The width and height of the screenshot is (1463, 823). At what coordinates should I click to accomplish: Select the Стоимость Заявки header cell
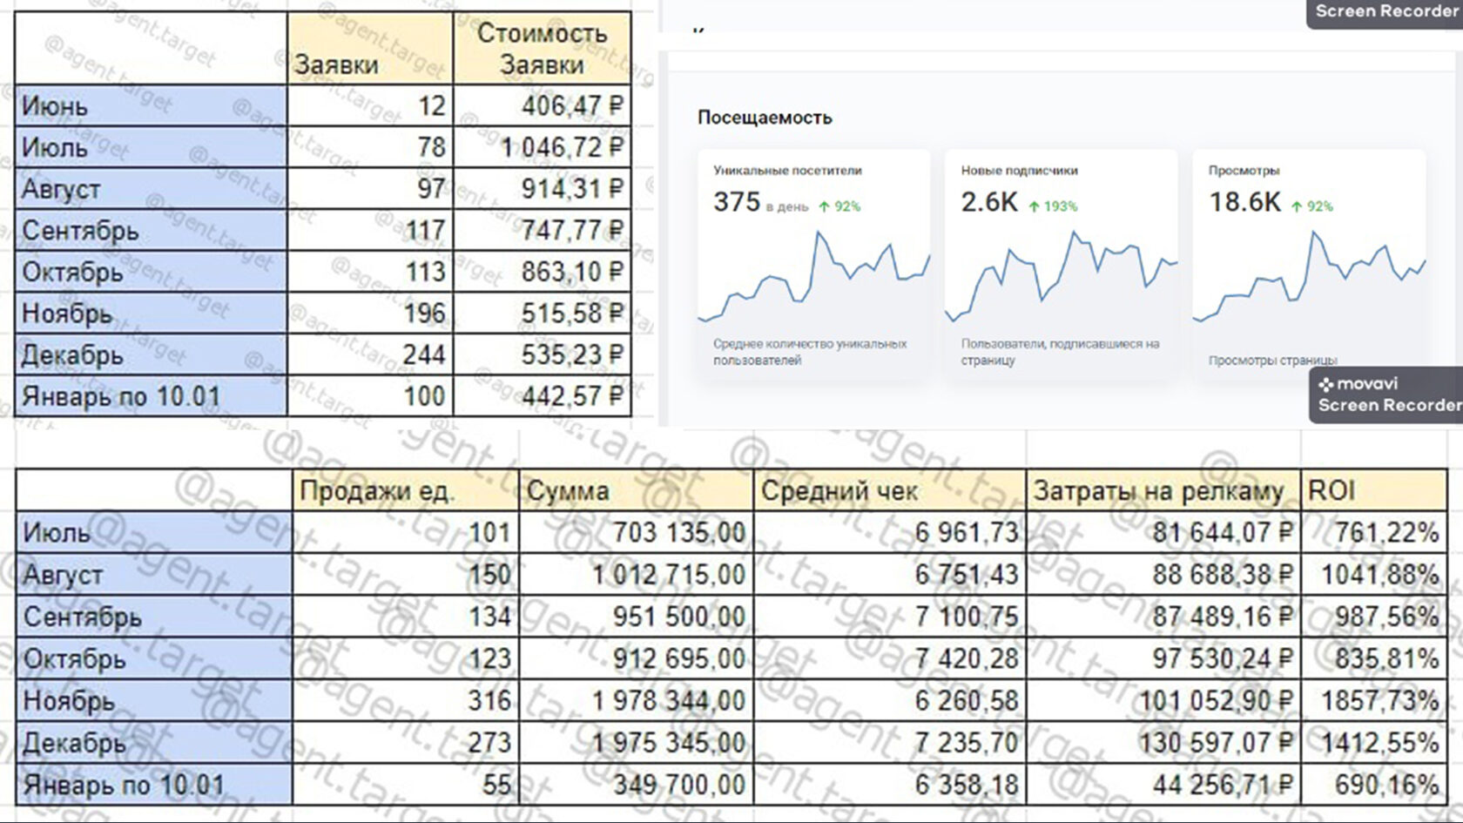click(542, 49)
